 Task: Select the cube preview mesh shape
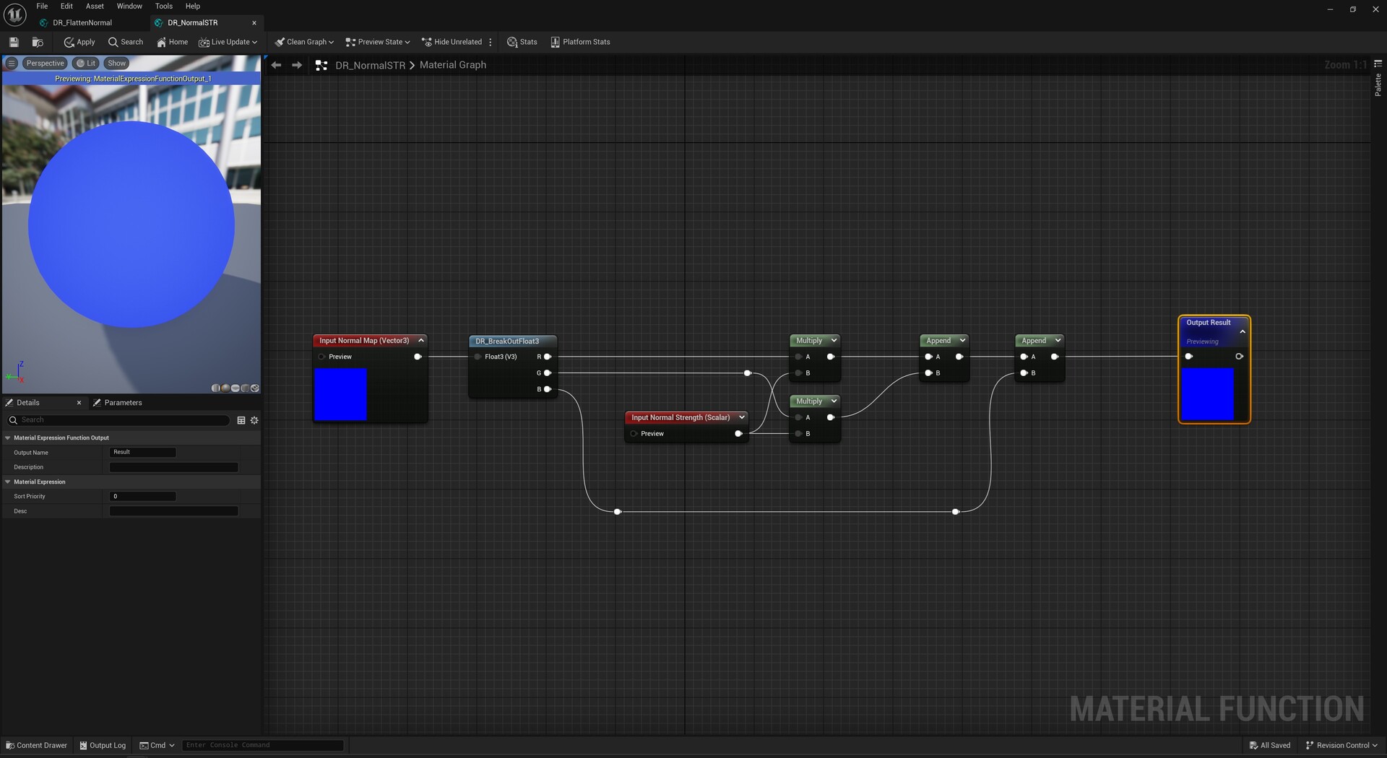tap(245, 388)
